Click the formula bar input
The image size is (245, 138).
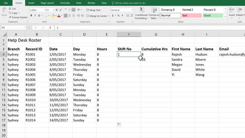click(150, 28)
